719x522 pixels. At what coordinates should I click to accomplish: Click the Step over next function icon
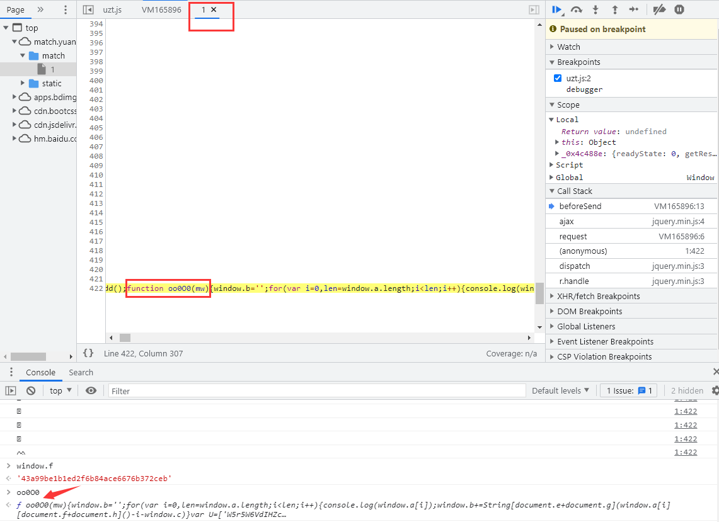click(576, 9)
